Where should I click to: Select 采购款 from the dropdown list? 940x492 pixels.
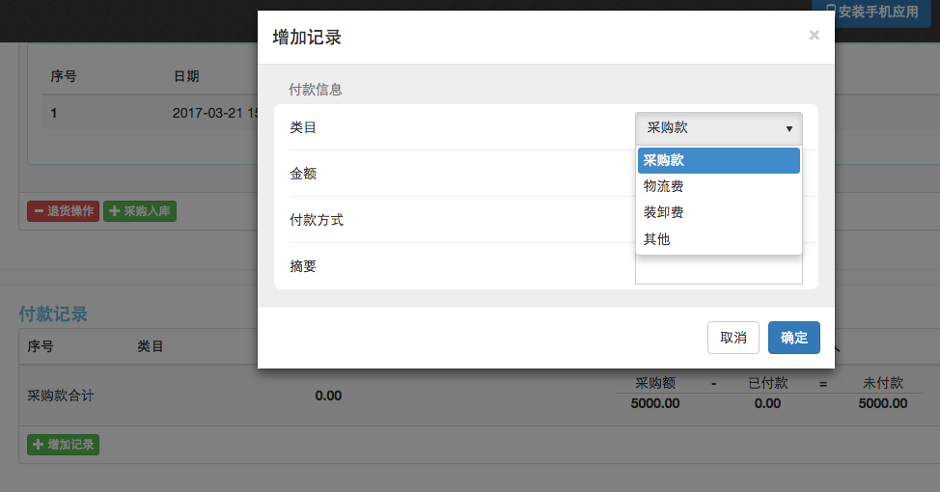pyautogui.click(x=718, y=160)
